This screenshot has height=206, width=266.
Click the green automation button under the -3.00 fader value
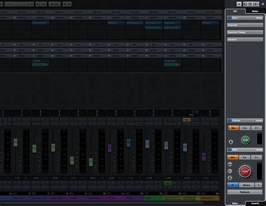pos(168,183)
